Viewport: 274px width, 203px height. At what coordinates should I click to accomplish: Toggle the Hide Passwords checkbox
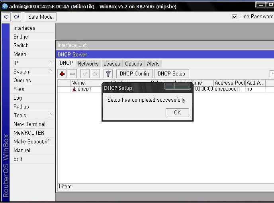pyautogui.click(x=235, y=17)
